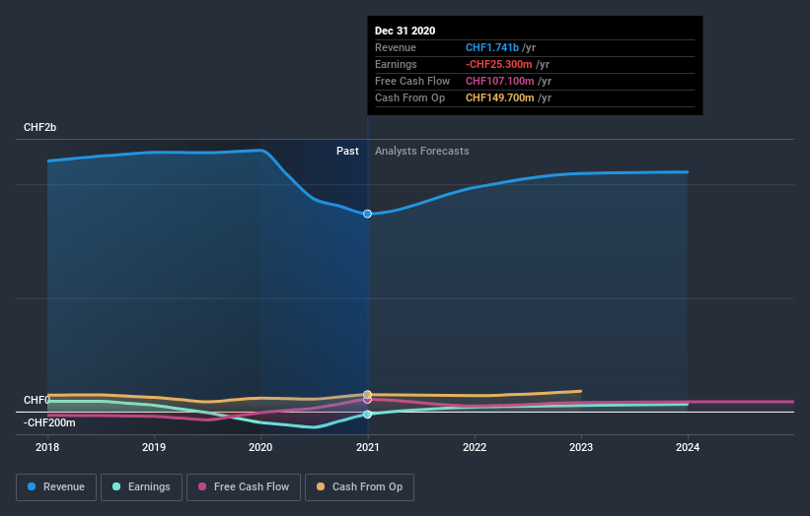Toggle the Revenue series in legend
This screenshot has width=810, height=516.
pyautogui.click(x=56, y=487)
